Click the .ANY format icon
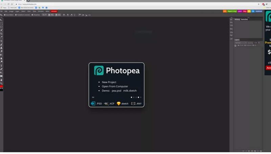Screen dimensions: 271x154 133,104
